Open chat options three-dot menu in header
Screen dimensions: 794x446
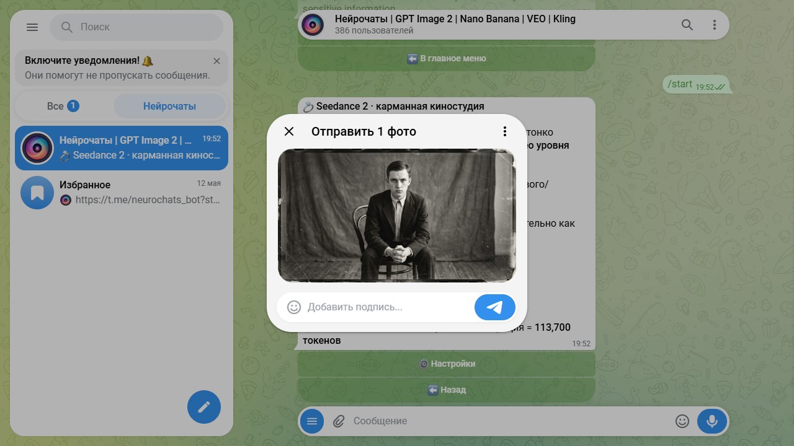715,25
